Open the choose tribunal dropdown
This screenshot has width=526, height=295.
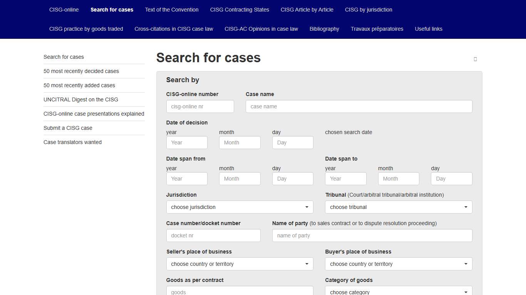tap(398, 207)
